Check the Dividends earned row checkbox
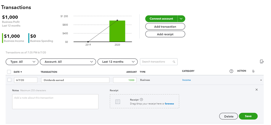Image resolution: width=271 pixels, height=125 pixels. click(x=9, y=80)
